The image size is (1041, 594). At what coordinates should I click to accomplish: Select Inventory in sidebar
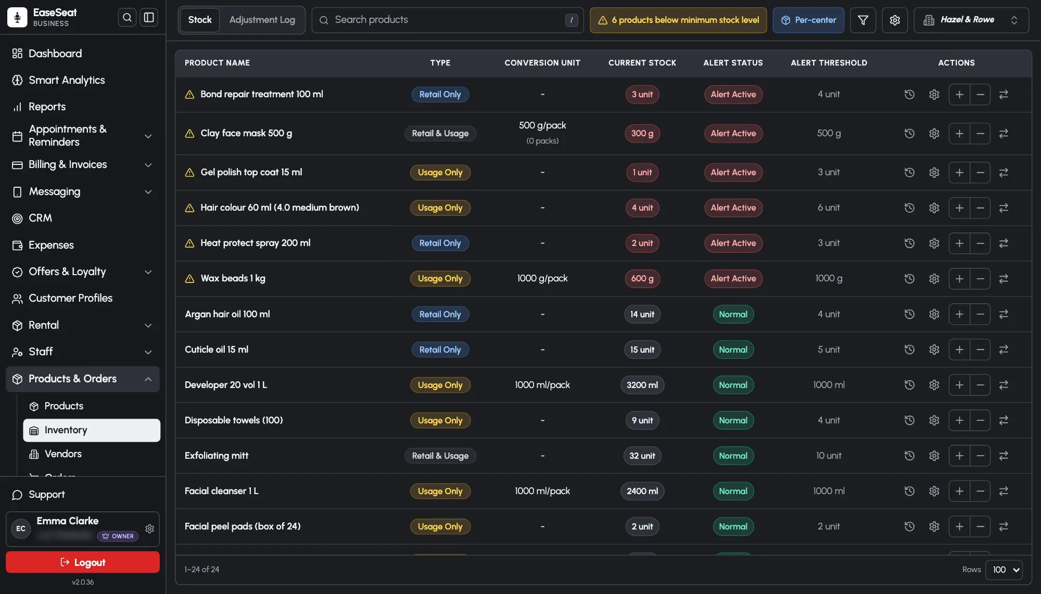[92, 430]
